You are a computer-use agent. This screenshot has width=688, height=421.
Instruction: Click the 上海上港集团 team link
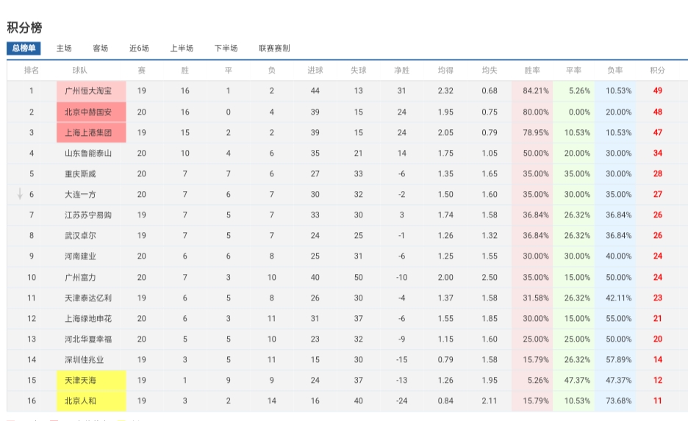point(88,132)
